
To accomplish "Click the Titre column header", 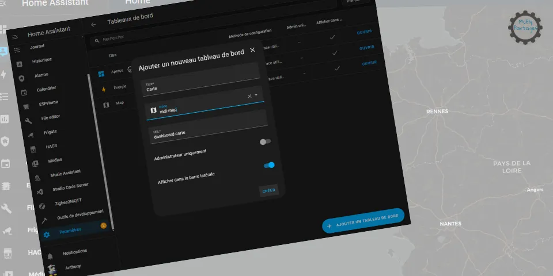I will click(112, 55).
